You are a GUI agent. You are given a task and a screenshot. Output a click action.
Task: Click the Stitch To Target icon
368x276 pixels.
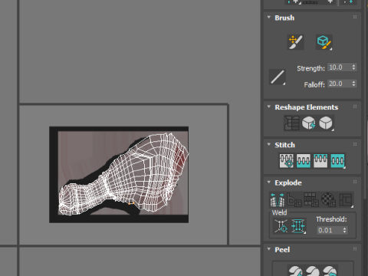pyautogui.click(x=286, y=161)
